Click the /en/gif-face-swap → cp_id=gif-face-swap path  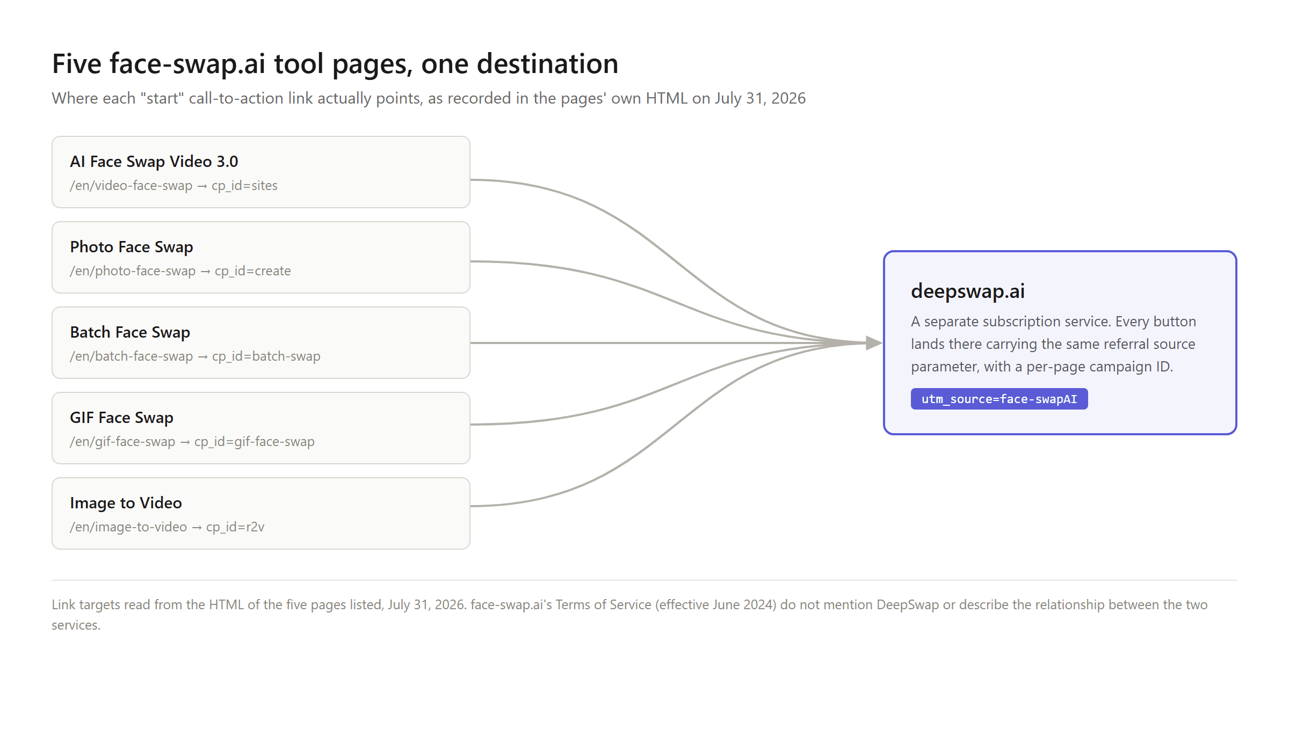pos(192,442)
